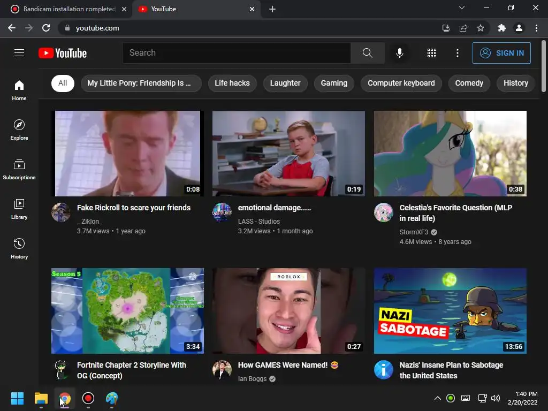The height and width of the screenshot is (411, 548).
Task: Click the SIGN IN button
Action: (501, 53)
